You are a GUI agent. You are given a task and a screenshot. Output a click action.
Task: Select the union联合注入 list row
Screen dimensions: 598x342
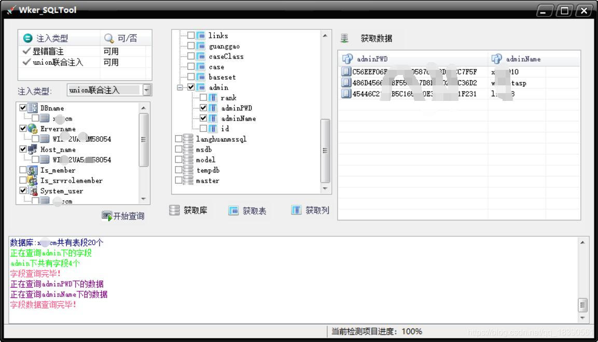tap(85, 62)
